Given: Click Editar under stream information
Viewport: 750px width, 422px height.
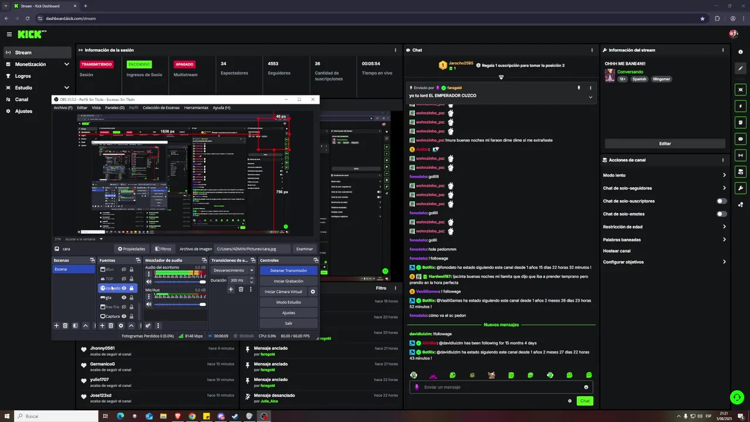Looking at the screenshot, I should click(x=665, y=144).
